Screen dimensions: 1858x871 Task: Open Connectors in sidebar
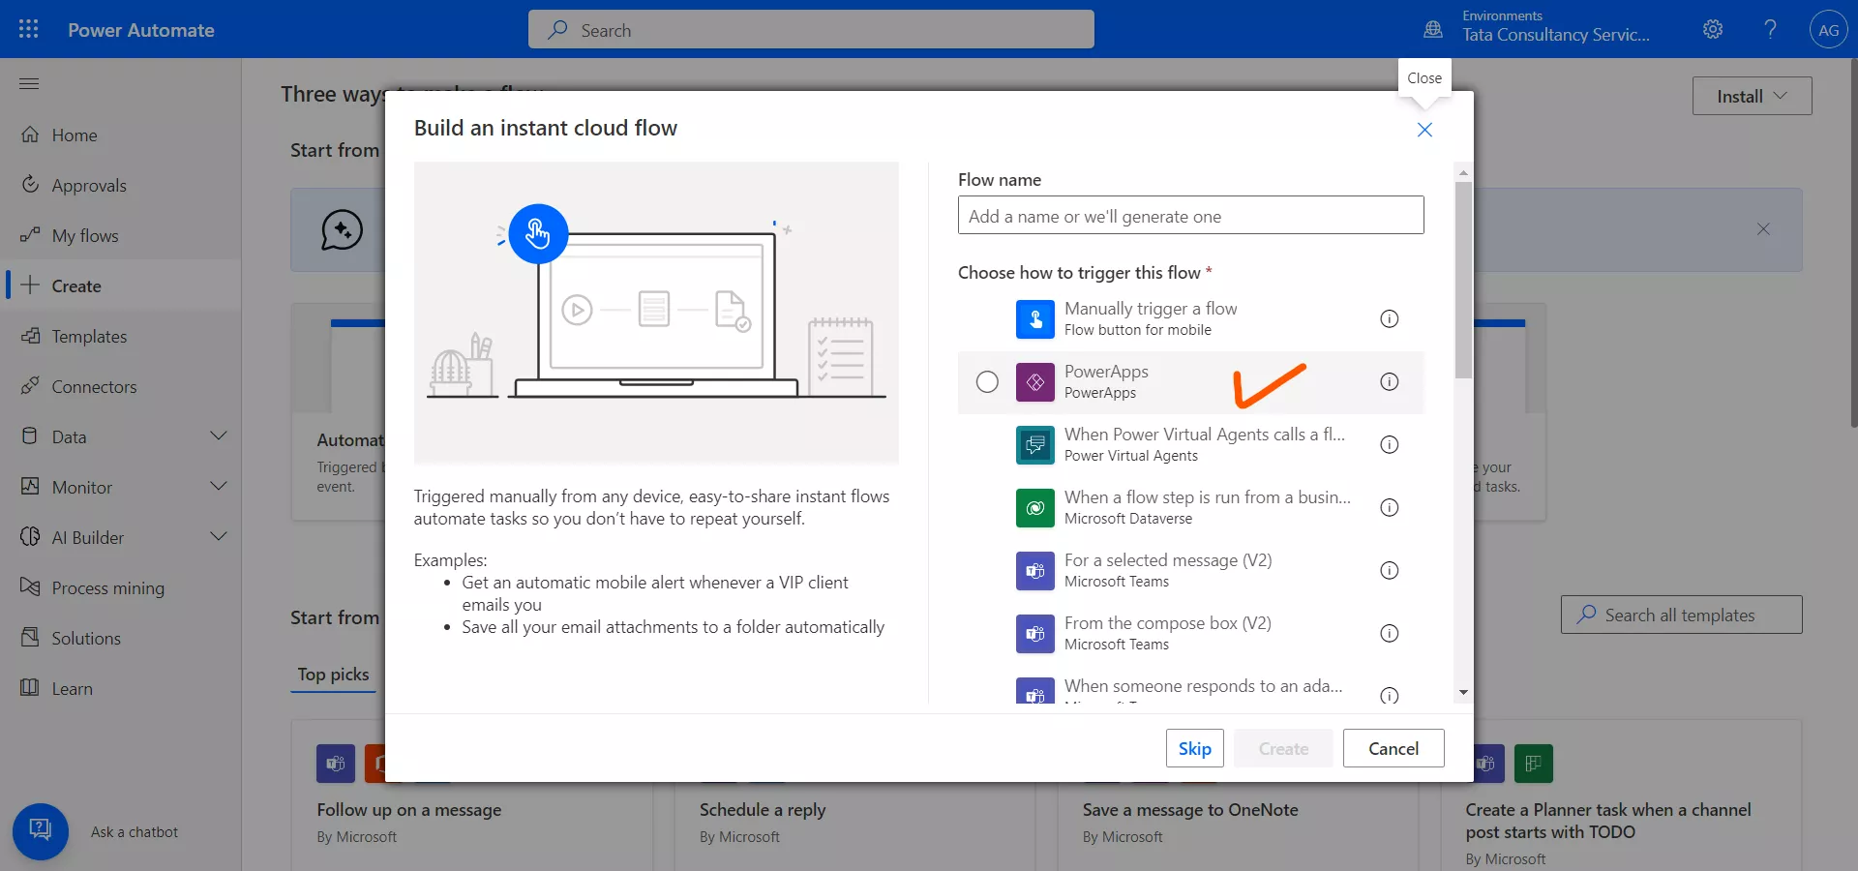(x=120, y=386)
